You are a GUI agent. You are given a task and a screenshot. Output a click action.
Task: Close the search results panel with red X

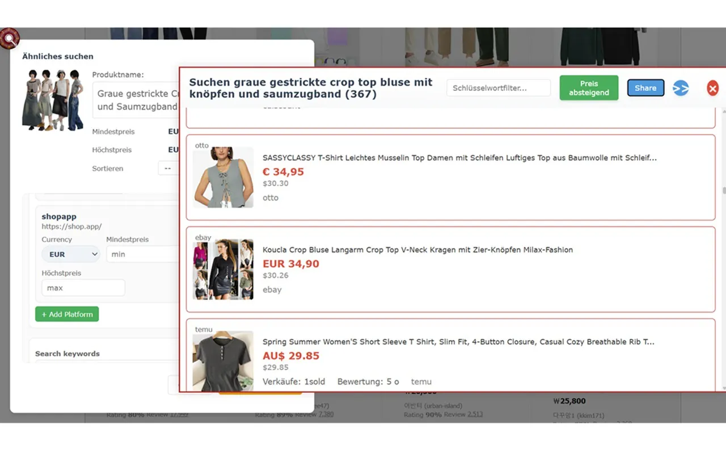(x=712, y=88)
